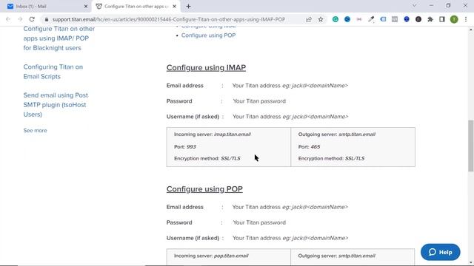Select IMAP outgoing port 465 value
Screen dimensions: 474x266
click(x=316, y=147)
